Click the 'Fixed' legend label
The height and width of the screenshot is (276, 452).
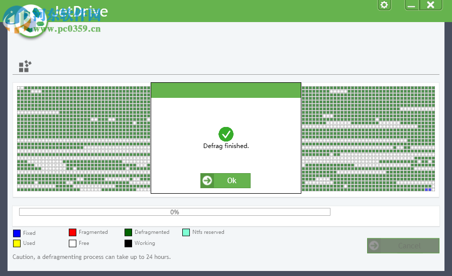coord(30,233)
